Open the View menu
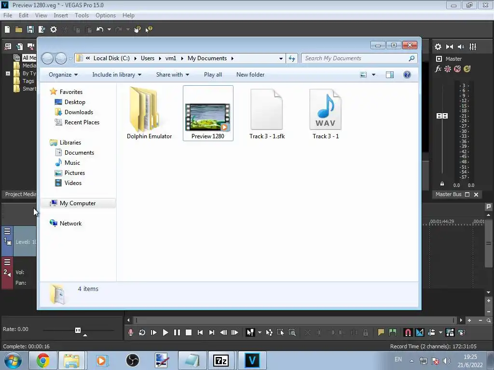494x370 pixels. click(x=41, y=15)
